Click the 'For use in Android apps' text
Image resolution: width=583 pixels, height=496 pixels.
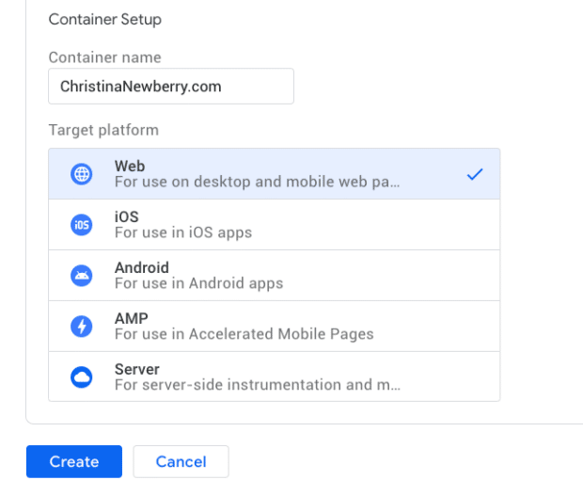tap(198, 283)
